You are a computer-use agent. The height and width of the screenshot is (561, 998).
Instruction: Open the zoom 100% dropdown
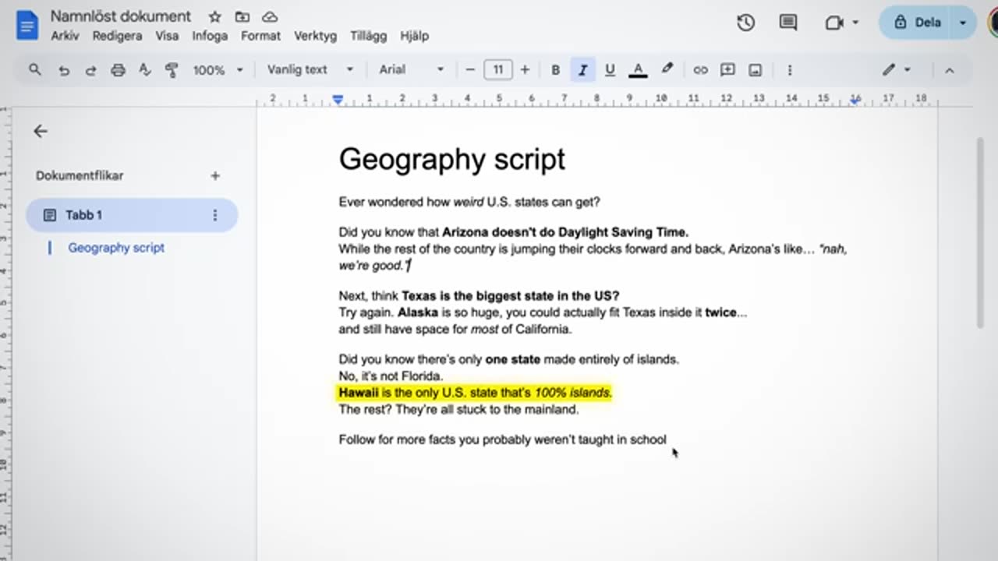tap(218, 70)
